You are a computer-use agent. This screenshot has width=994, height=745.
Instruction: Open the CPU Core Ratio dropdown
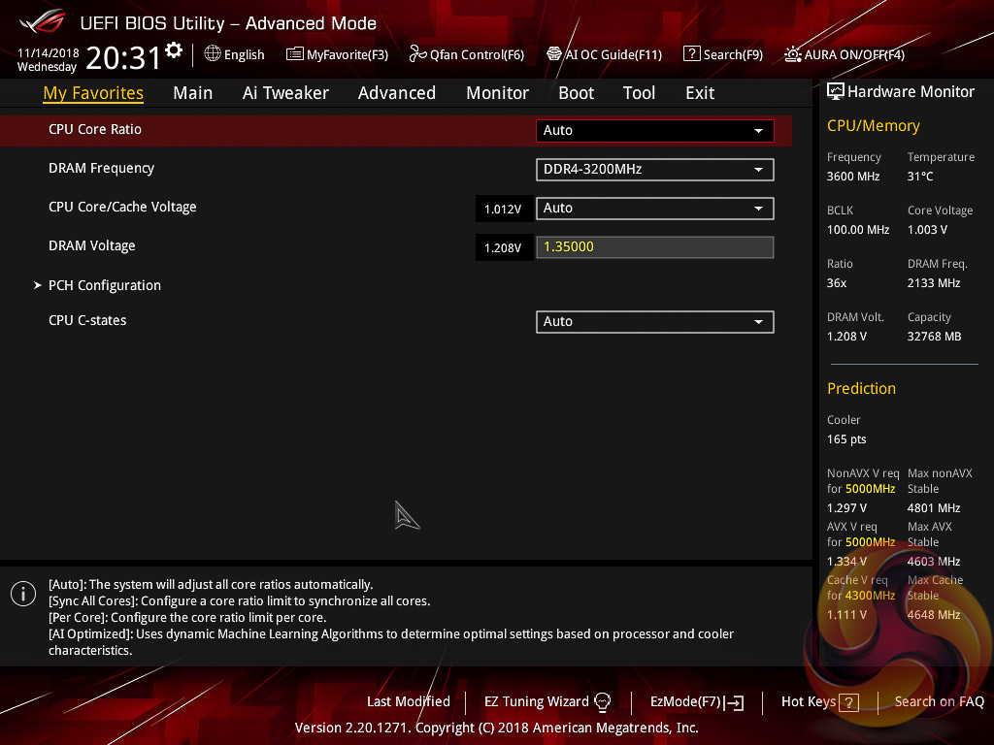click(654, 130)
